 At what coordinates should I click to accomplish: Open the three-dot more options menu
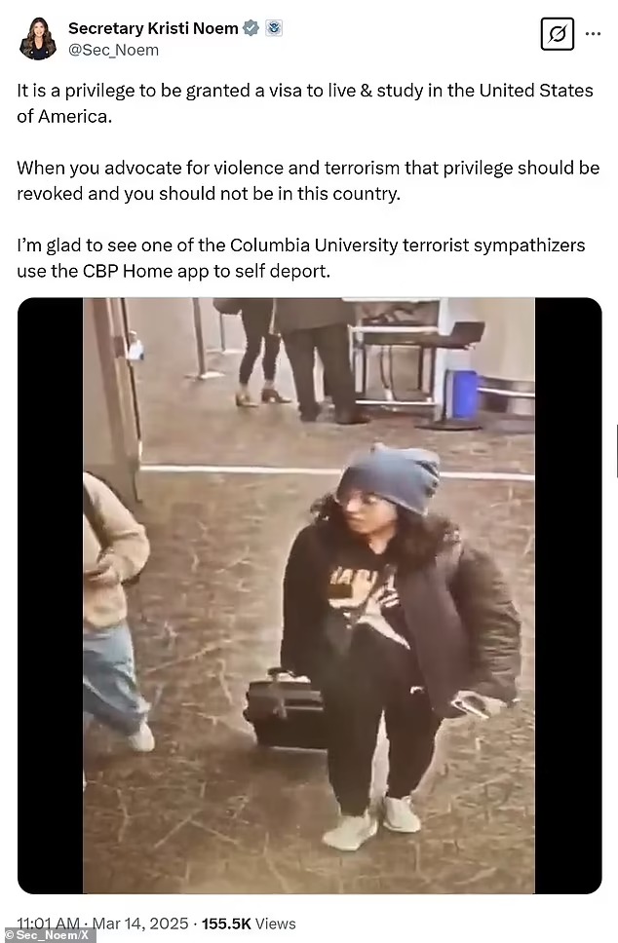(593, 34)
